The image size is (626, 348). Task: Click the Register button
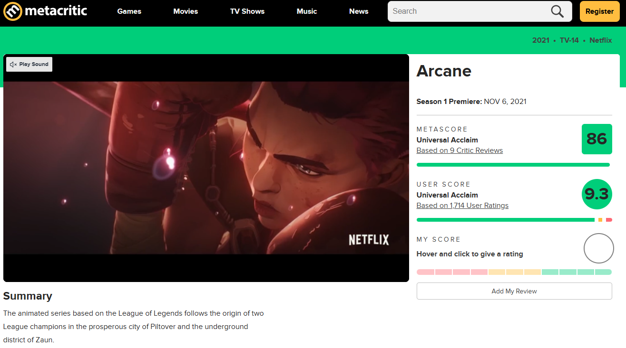599,11
